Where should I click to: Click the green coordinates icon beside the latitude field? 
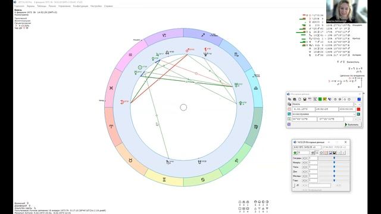[x=289, y=119]
